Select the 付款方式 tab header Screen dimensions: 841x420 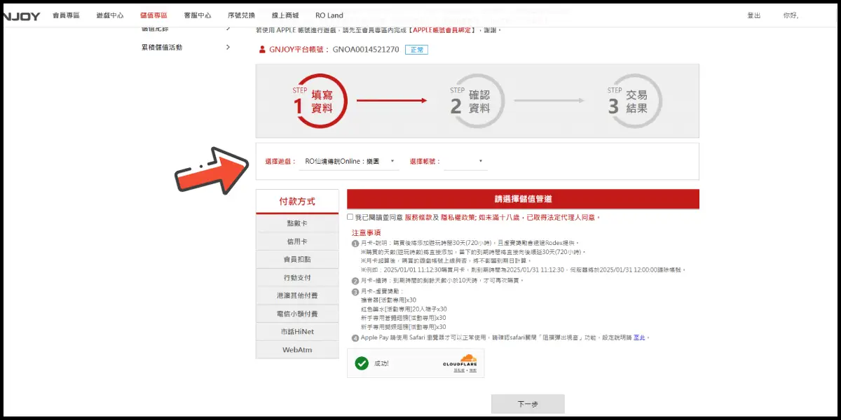tap(297, 202)
